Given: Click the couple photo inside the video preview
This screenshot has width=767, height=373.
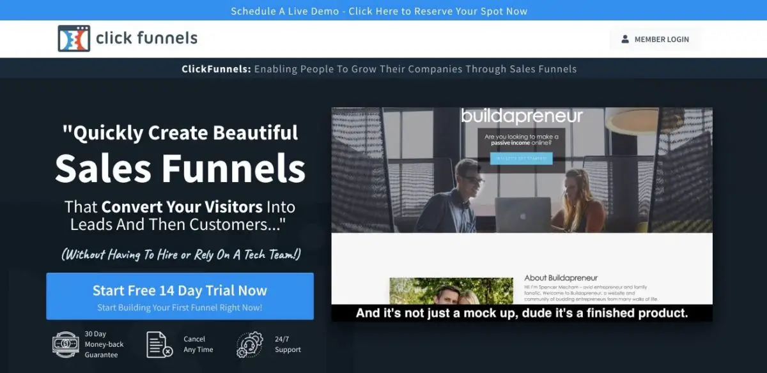Looking at the screenshot, I should tap(451, 291).
